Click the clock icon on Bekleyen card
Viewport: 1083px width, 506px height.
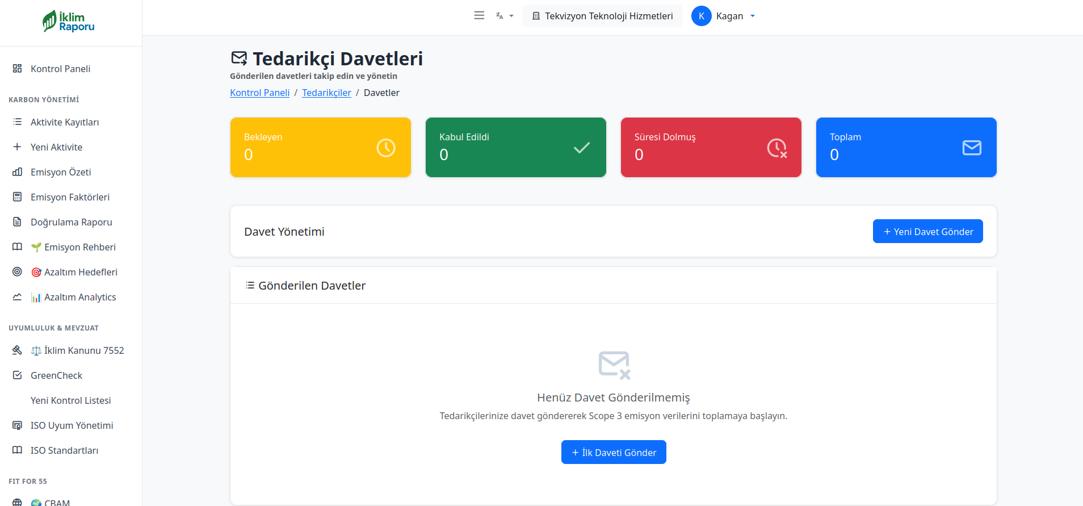pyautogui.click(x=386, y=148)
